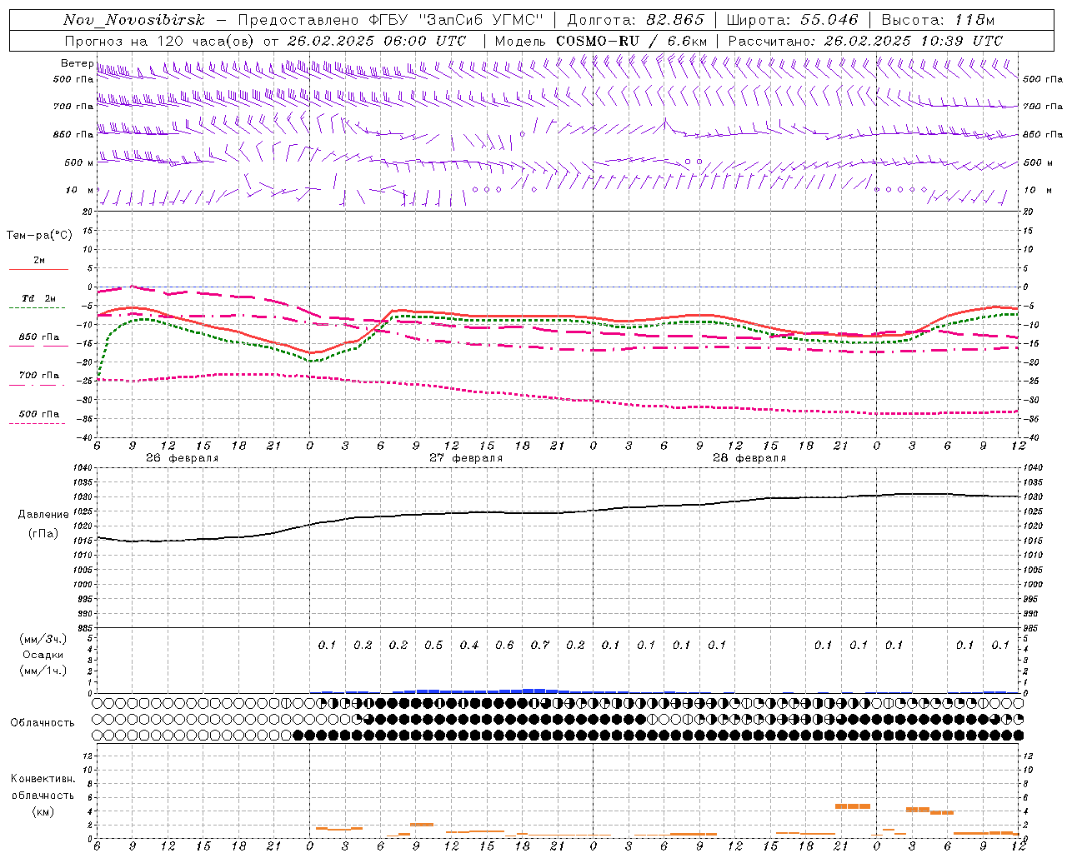
Task: Click the 'Ветер' wind panel label
Action: pos(77,63)
